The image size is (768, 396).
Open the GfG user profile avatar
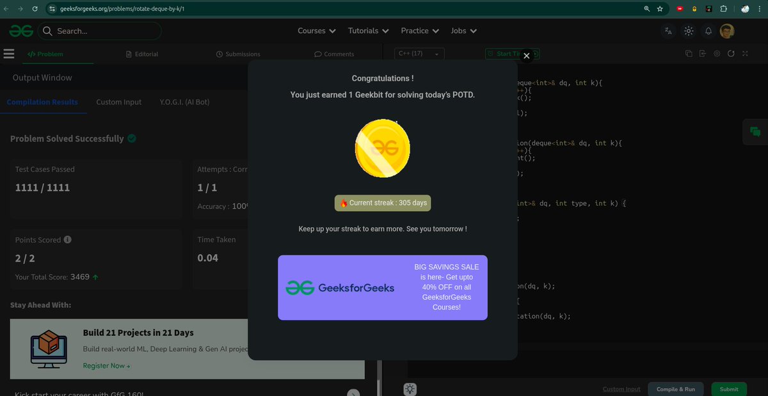[727, 31]
